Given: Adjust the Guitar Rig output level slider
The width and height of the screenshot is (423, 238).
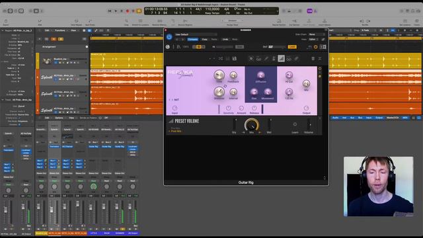Looking at the screenshot, I should point(277,47).
